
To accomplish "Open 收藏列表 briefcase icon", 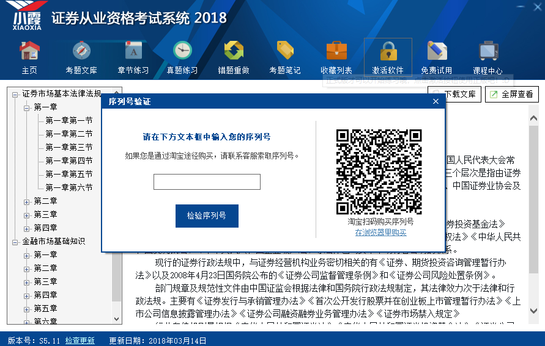I will click(x=336, y=51).
